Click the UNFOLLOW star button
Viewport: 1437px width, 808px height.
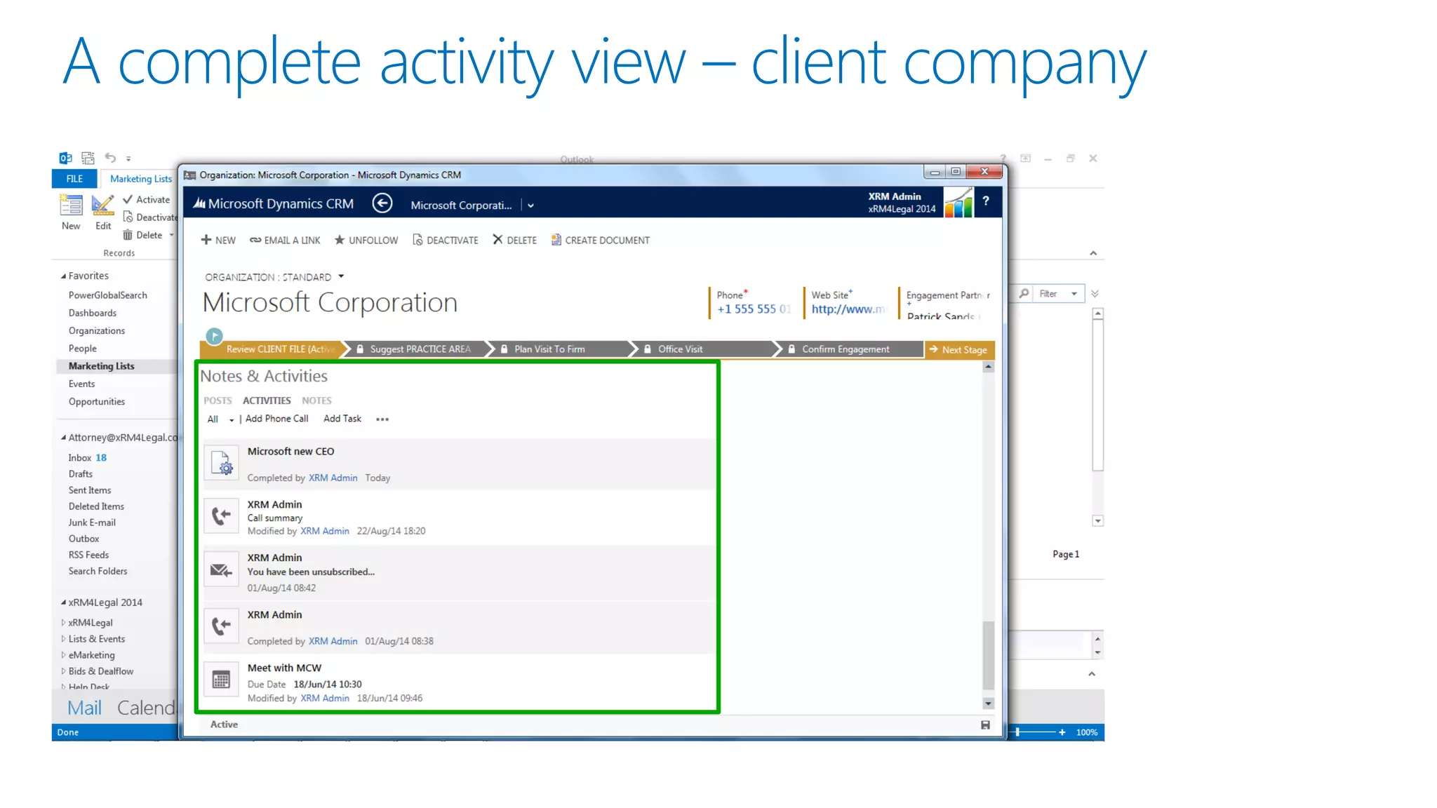pyautogui.click(x=366, y=240)
